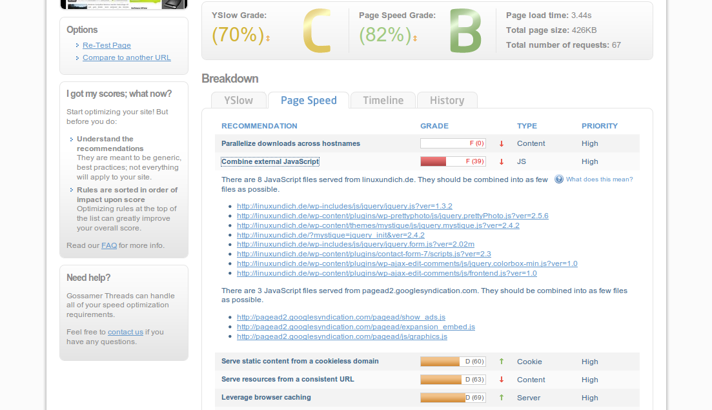712x410 pixels.
Task: Click the Re-Test Page link
Action: 107,45
